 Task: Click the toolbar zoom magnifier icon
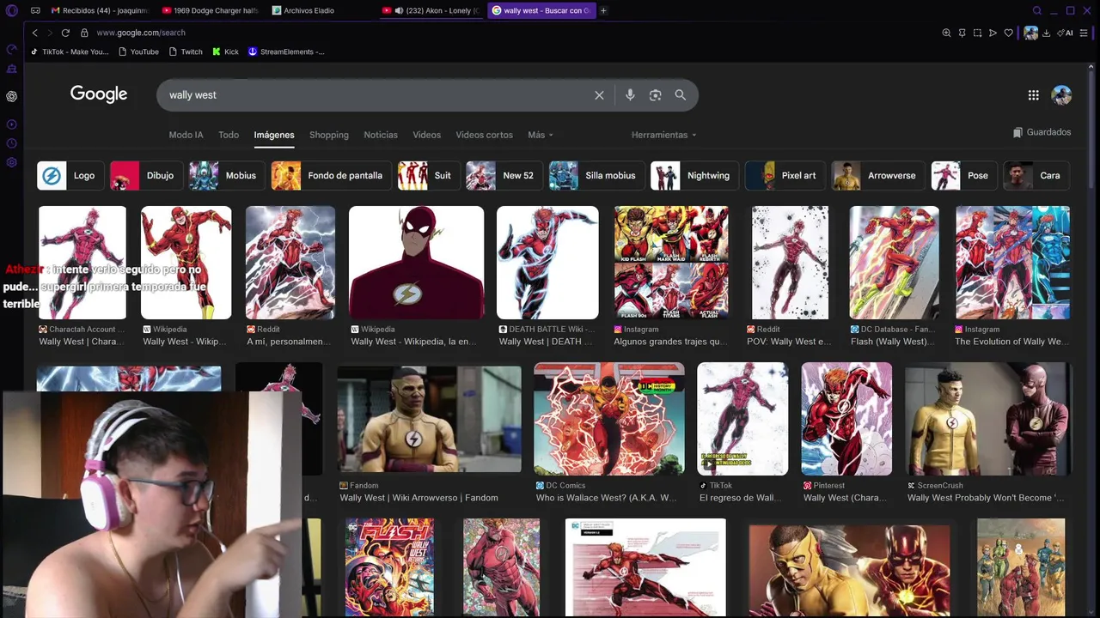pyautogui.click(x=946, y=33)
